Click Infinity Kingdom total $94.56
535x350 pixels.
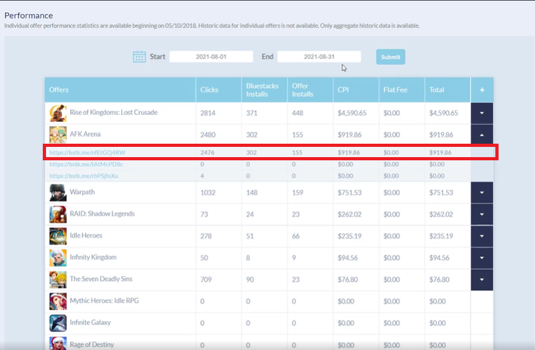(x=440, y=258)
